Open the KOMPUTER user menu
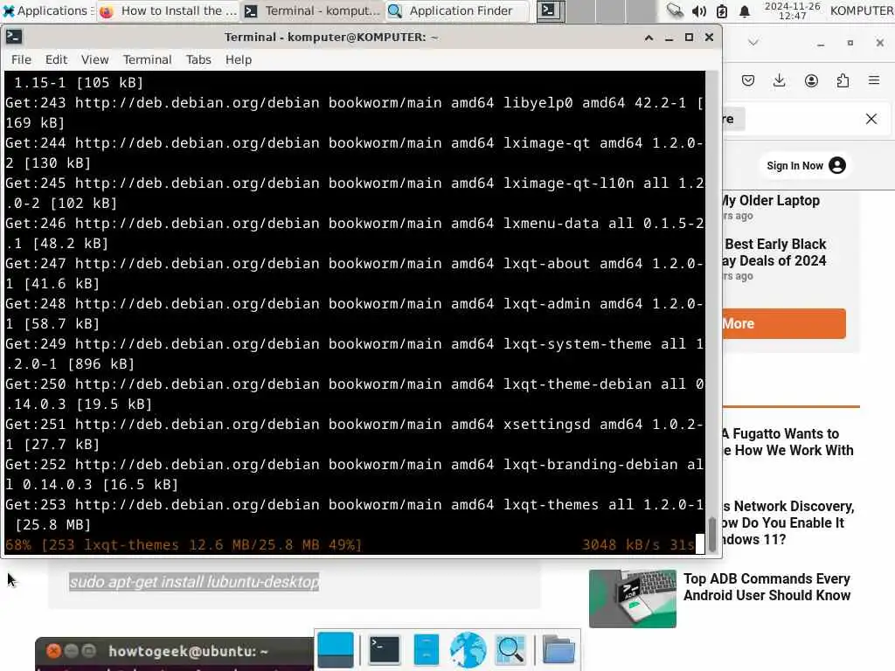Viewport: 895px width, 671px height. [x=861, y=10]
